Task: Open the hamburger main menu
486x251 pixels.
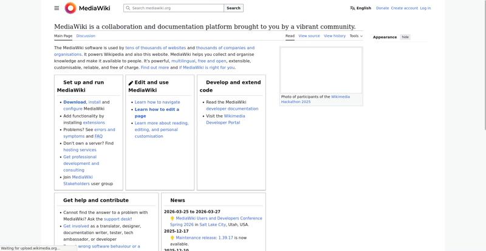Action: pos(56,8)
